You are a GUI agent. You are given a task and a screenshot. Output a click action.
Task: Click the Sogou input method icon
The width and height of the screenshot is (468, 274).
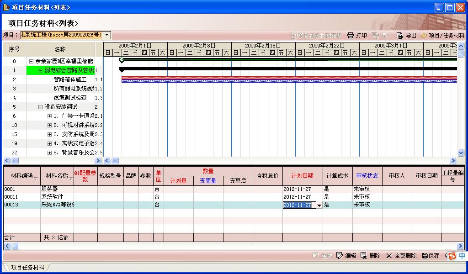tap(452, 256)
